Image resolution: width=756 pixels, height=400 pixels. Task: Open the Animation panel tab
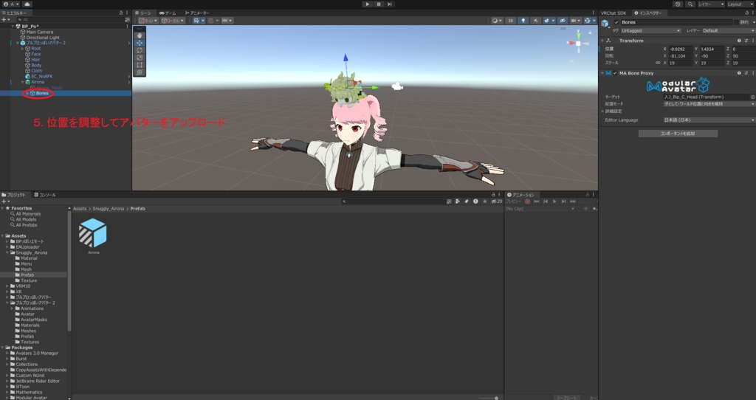521,195
